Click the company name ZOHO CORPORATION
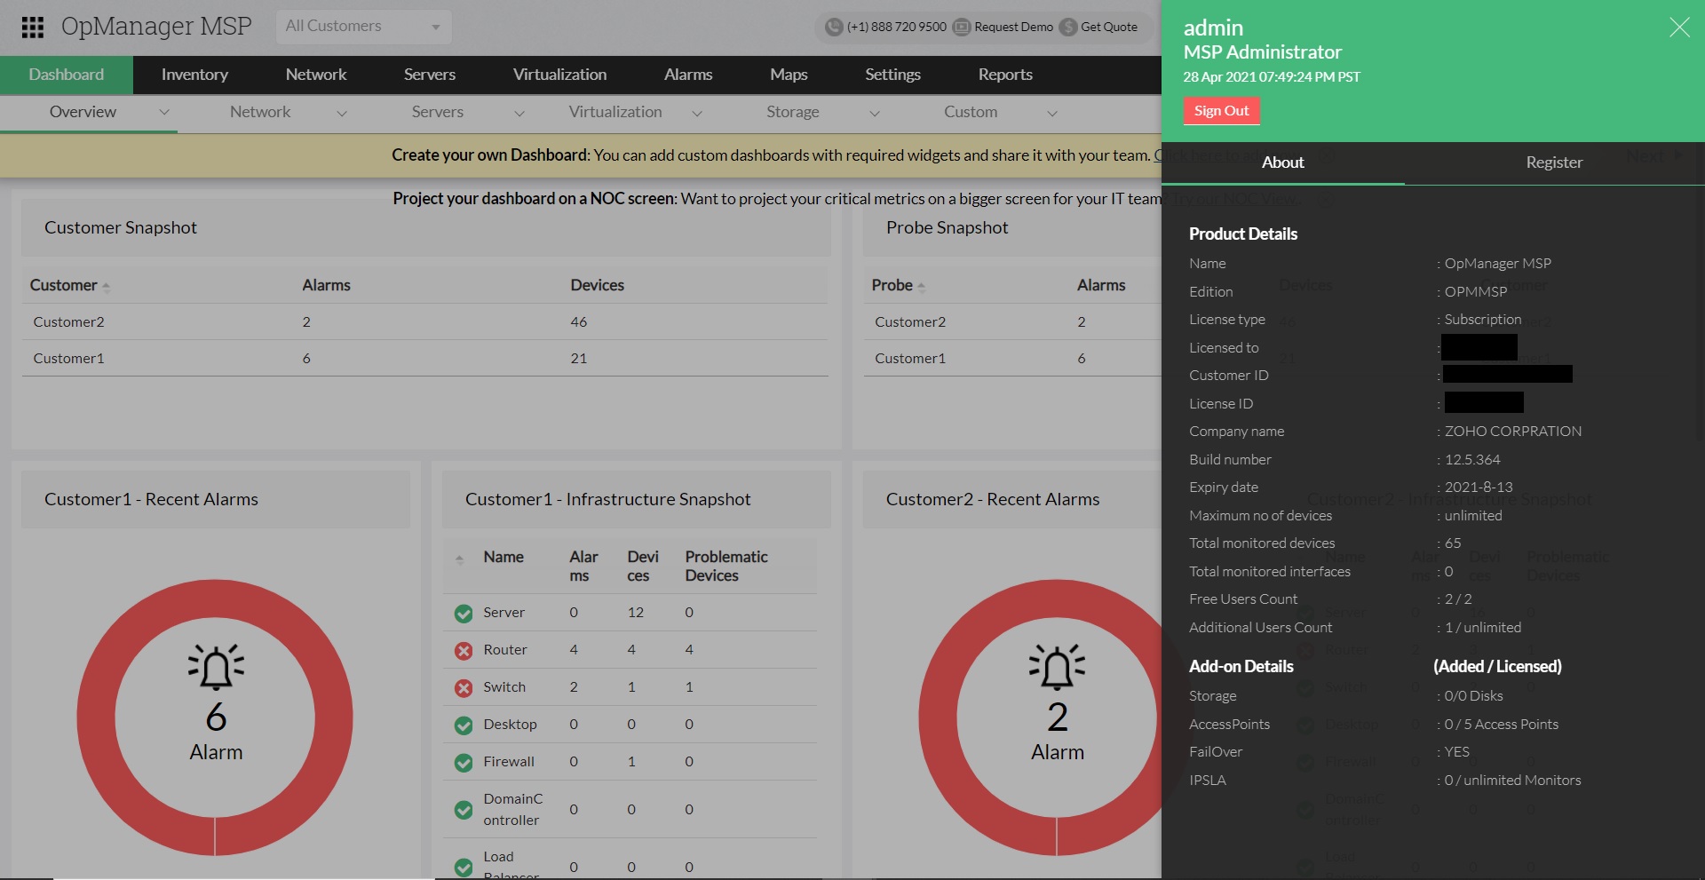 (1513, 431)
